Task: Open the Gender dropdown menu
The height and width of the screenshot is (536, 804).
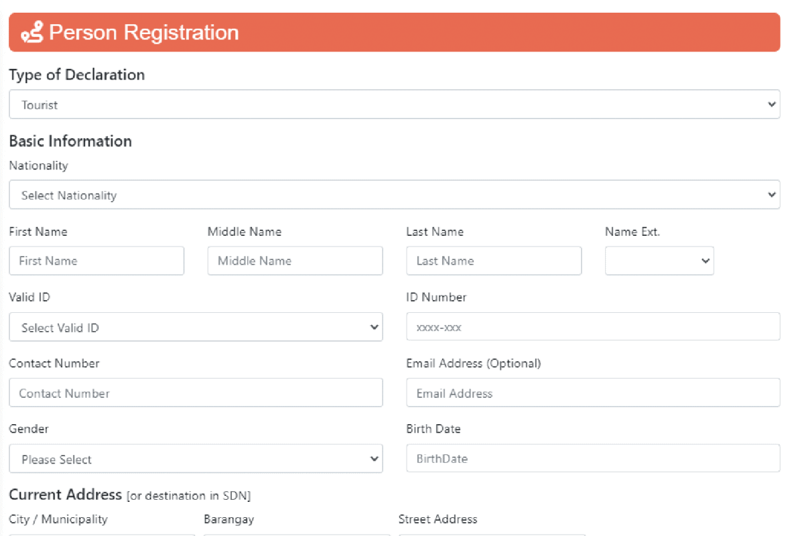Action: [x=196, y=459]
